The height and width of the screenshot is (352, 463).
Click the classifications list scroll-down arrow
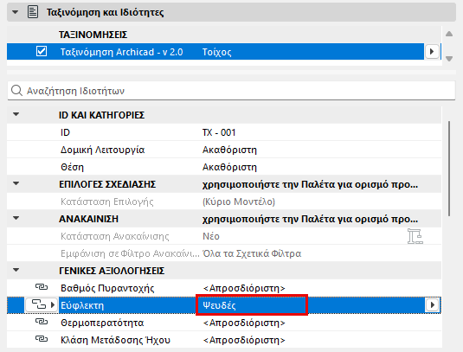coord(449,59)
